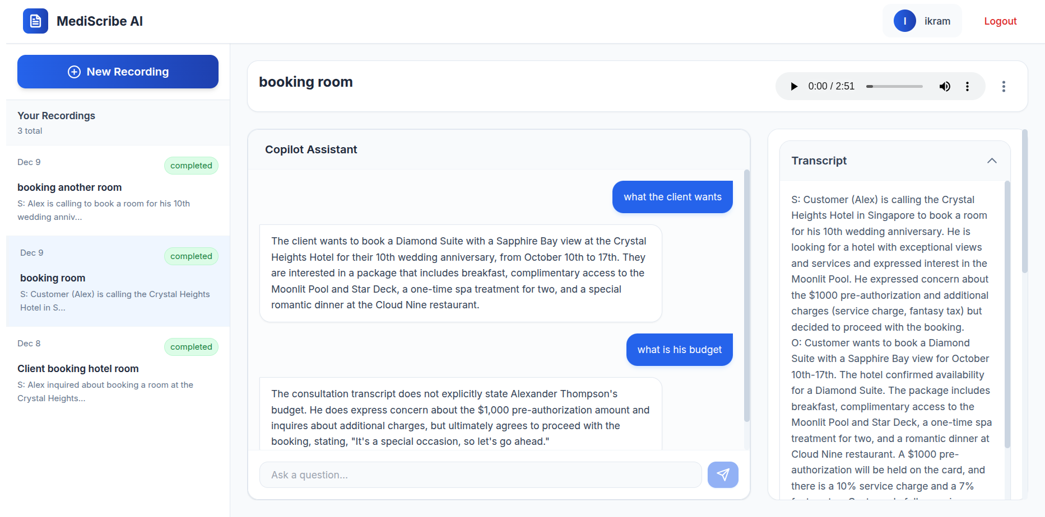Click the Transcript heading text
This screenshot has height=517, width=1045.
point(819,161)
